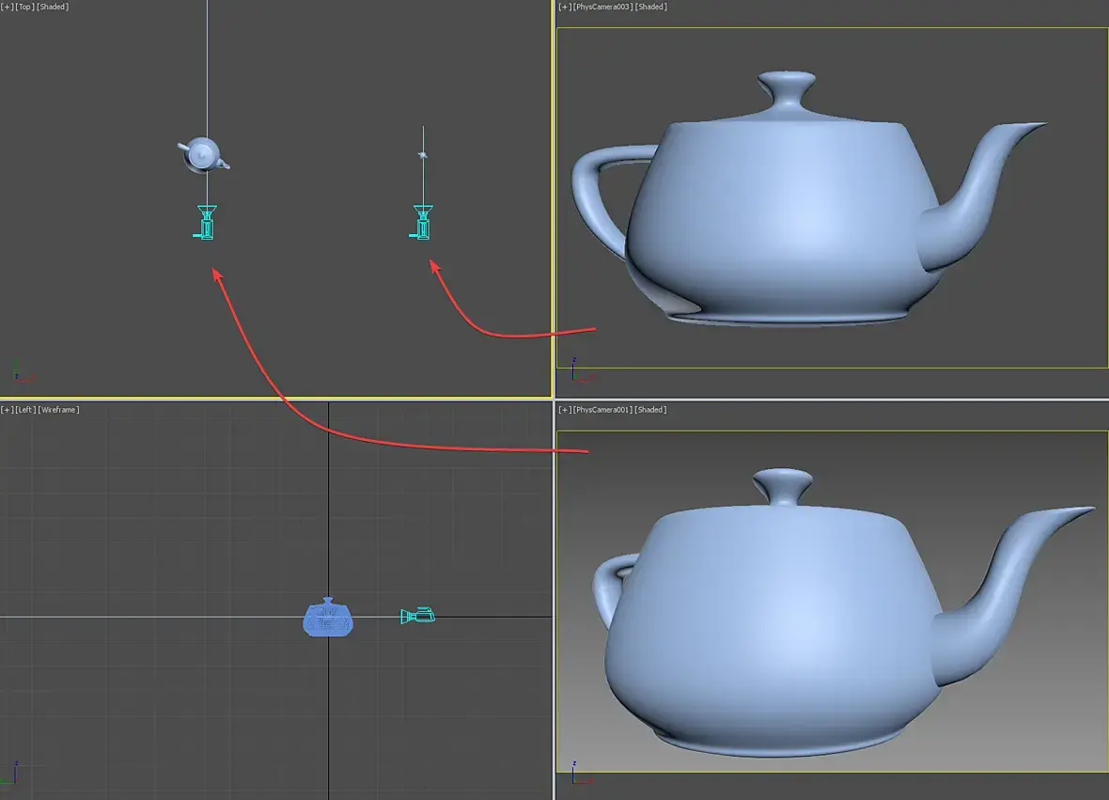The image size is (1109, 800).
Task: Open the [Shaded] menu in Top viewport
Action: click(x=53, y=8)
